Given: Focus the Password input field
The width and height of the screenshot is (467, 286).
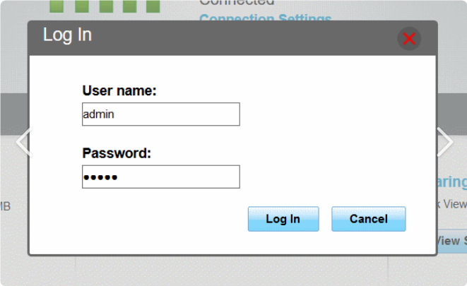Looking at the screenshot, I should point(161,177).
